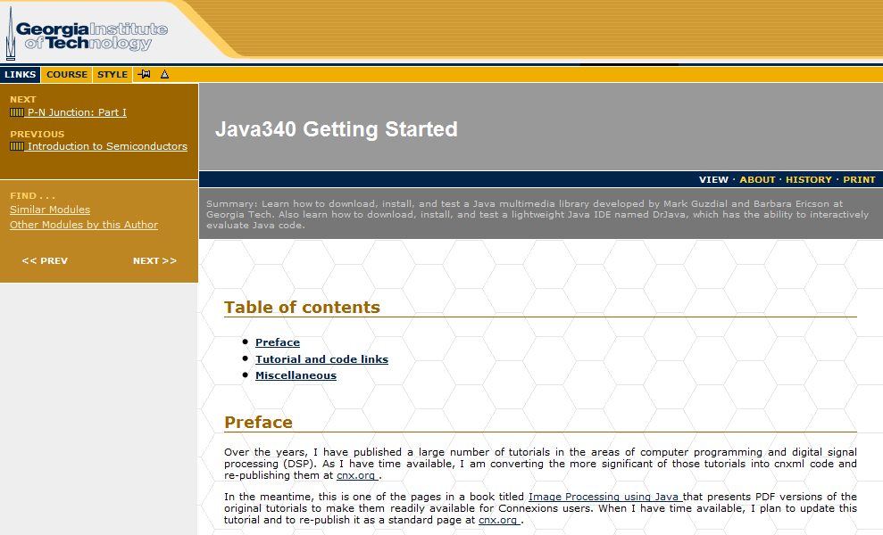Click the Summary paragraph text
Image resolution: width=883 pixels, height=535 pixels.
click(x=537, y=214)
